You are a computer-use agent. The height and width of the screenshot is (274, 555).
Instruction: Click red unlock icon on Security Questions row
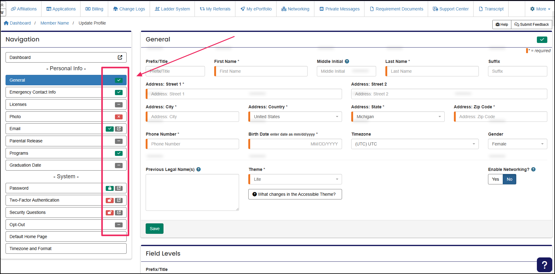click(x=110, y=213)
